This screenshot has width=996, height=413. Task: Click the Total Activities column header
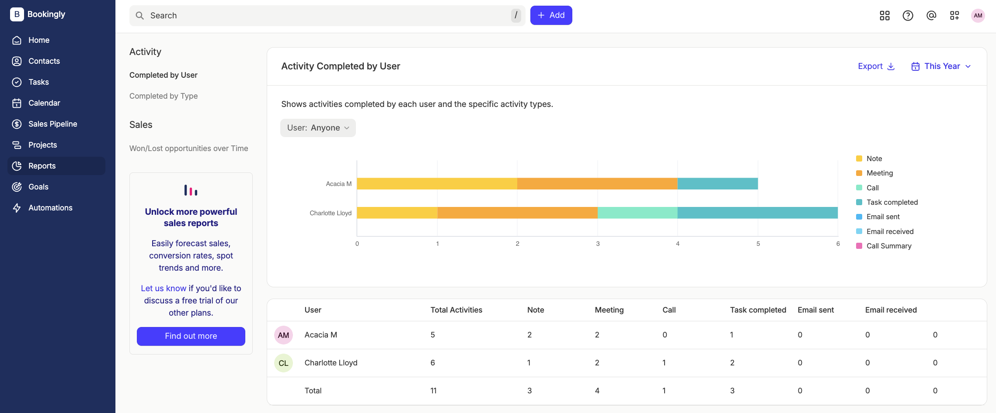pyautogui.click(x=456, y=310)
